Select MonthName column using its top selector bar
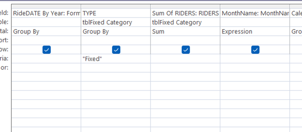The width and height of the screenshot is (302, 132). pos(255,6)
